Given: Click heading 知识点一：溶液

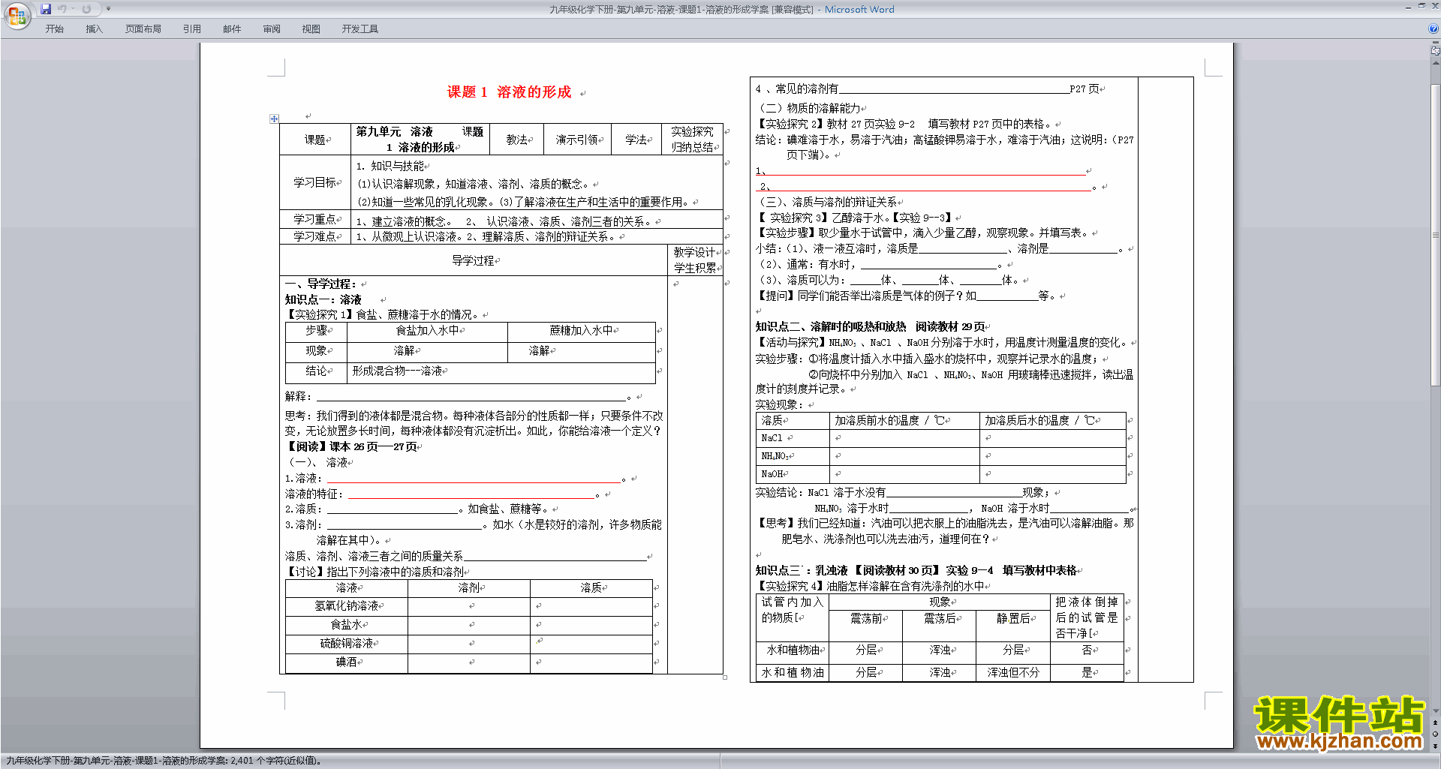Looking at the screenshot, I should 323,299.
